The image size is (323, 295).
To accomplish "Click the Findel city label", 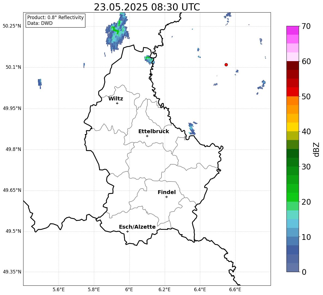I will [x=167, y=192].
